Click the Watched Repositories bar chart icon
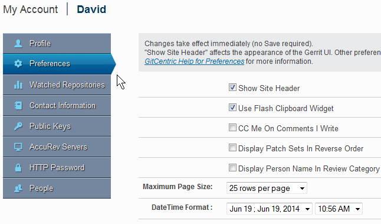 pyautogui.click(x=18, y=85)
